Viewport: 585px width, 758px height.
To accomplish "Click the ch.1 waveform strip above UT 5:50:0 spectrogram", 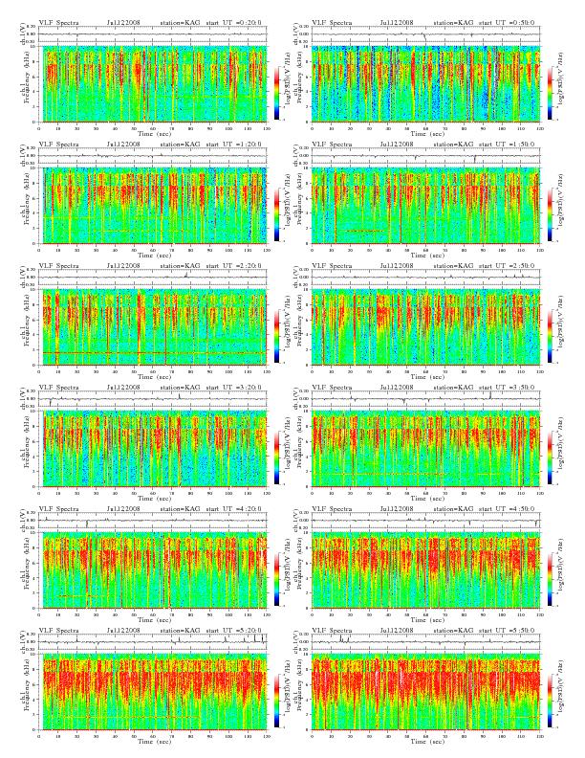I will 425,642.
